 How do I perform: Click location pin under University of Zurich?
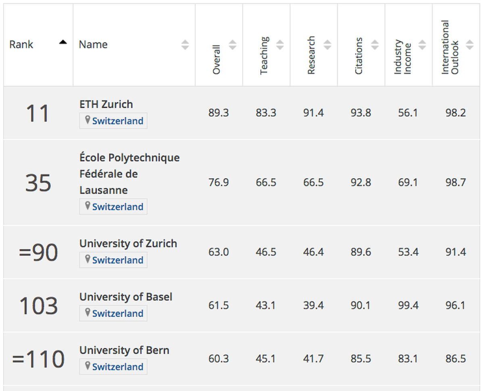88,259
